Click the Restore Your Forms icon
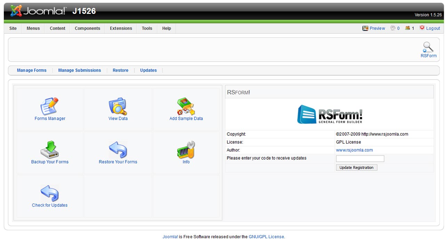The image size is (445, 250). [118, 150]
